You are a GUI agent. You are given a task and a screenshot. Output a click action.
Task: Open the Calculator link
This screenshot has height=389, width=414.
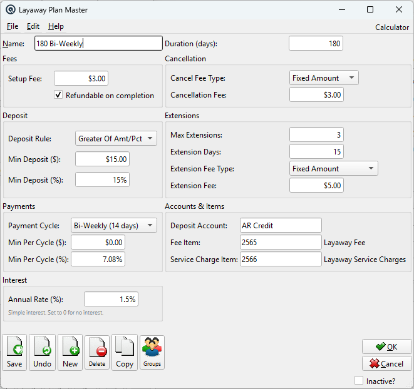(392, 28)
